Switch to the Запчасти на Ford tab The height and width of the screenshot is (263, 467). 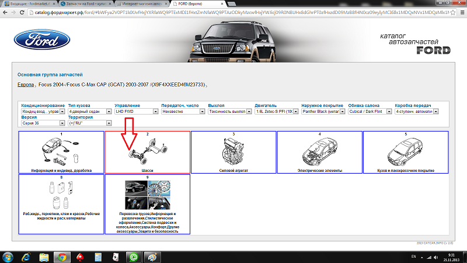click(86, 4)
